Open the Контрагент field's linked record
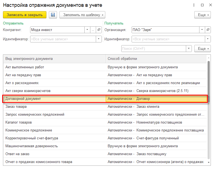 (x=99, y=30)
